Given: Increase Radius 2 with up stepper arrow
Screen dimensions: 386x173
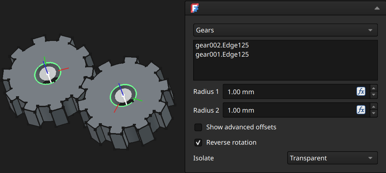Looking at the screenshot, I should [374, 107].
